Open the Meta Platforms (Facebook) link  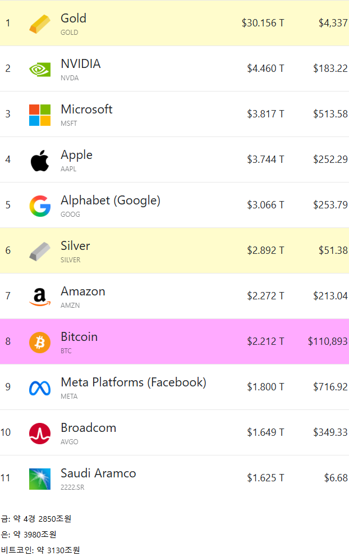pos(134,382)
